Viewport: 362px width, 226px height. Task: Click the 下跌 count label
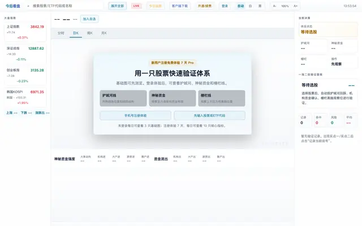[27, 113]
